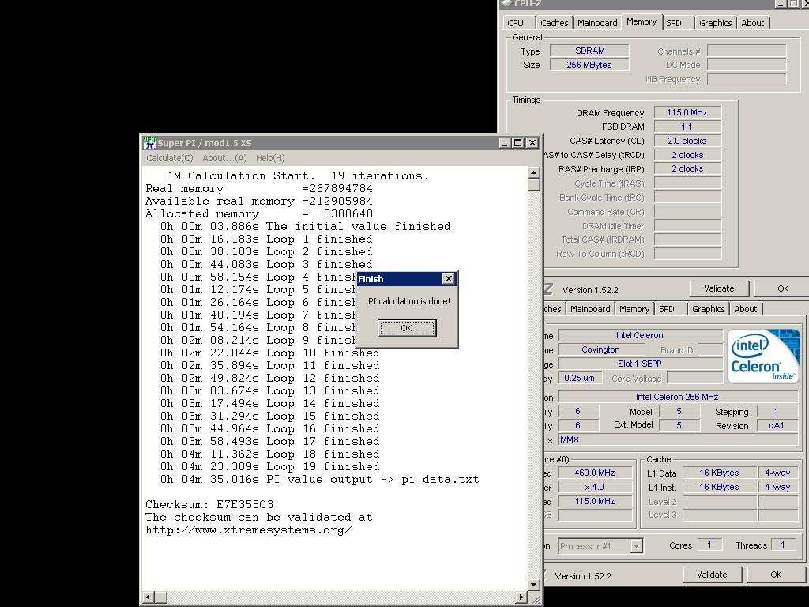Click Validate in lower CPU-Z window

tap(712, 575)
